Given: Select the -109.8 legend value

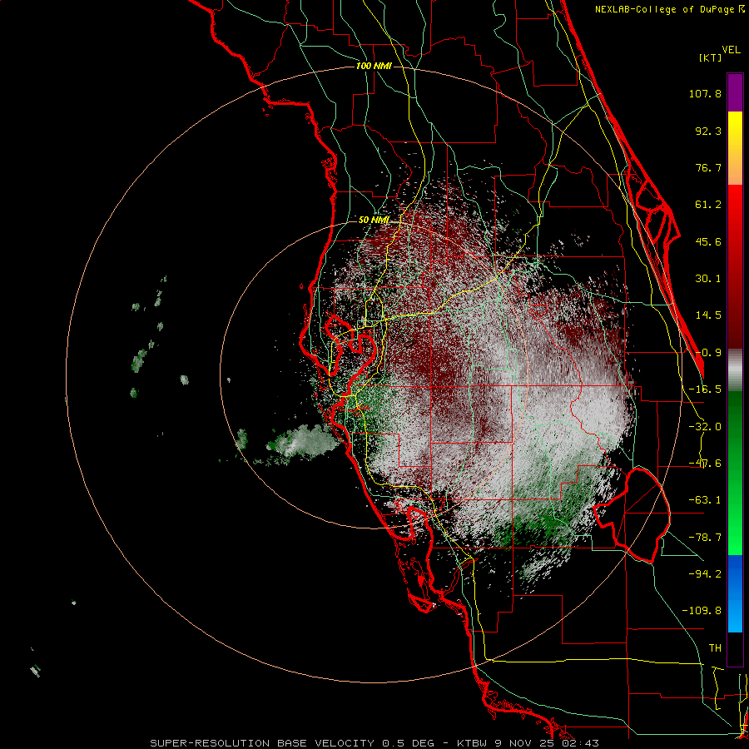Looking at the screenshot, I should tap(702, 611).
